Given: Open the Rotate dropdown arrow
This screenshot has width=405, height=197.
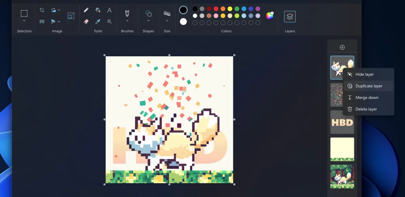Looking at the screenshot, I should (x=59, y=10).
